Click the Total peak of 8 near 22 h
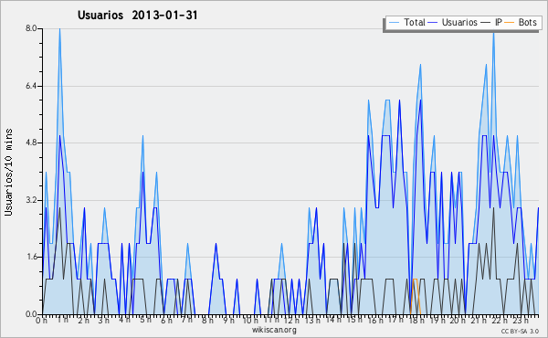548x338 pixels. click(493, 32)
